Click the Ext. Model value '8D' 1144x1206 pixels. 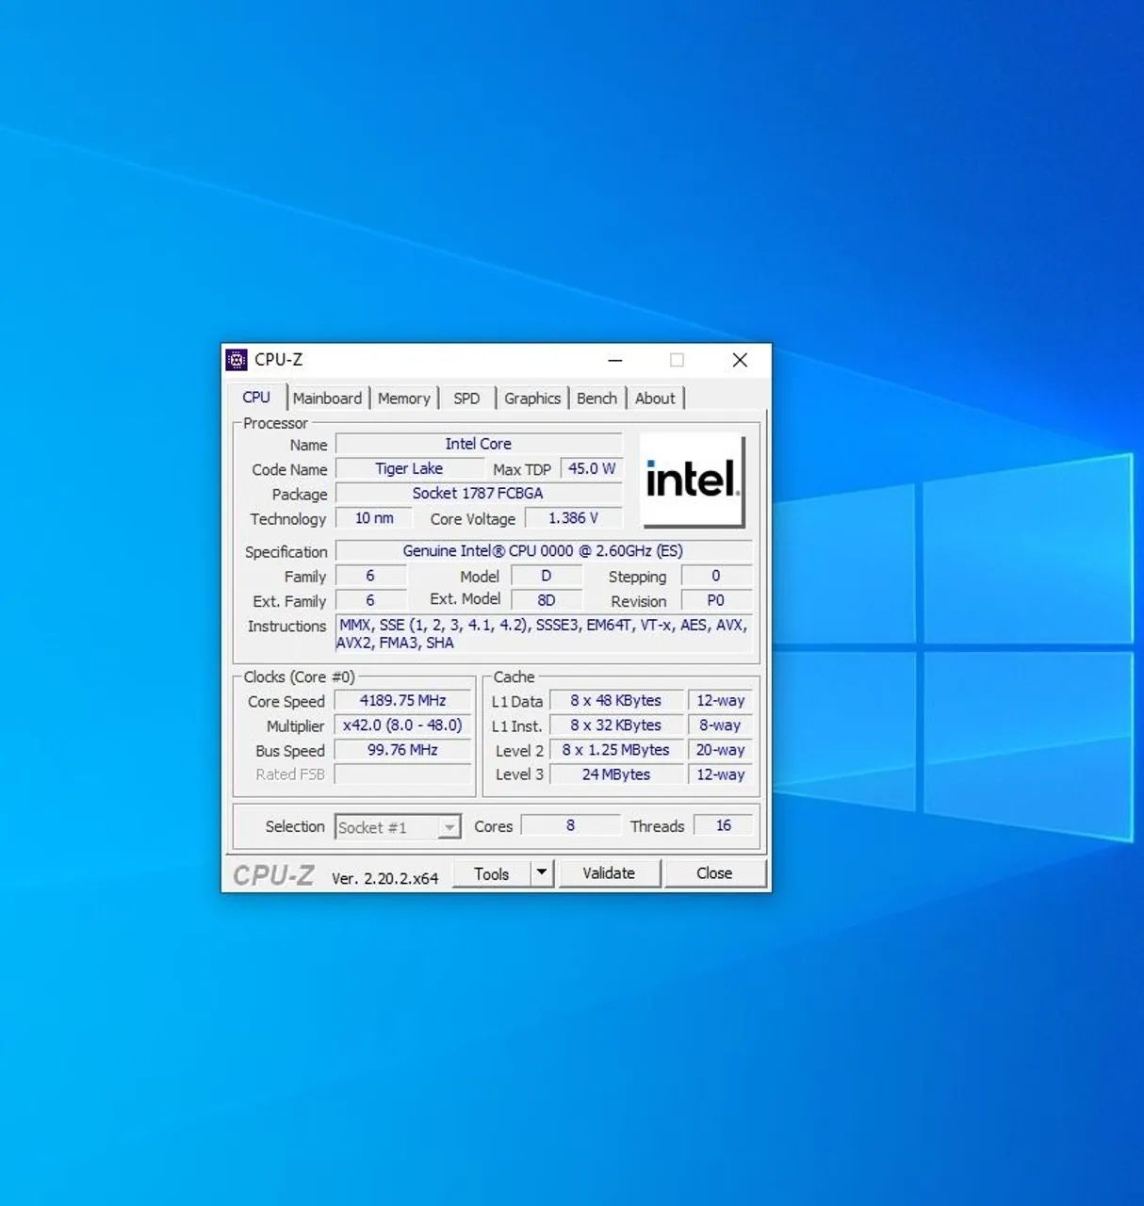click(547, 600)
